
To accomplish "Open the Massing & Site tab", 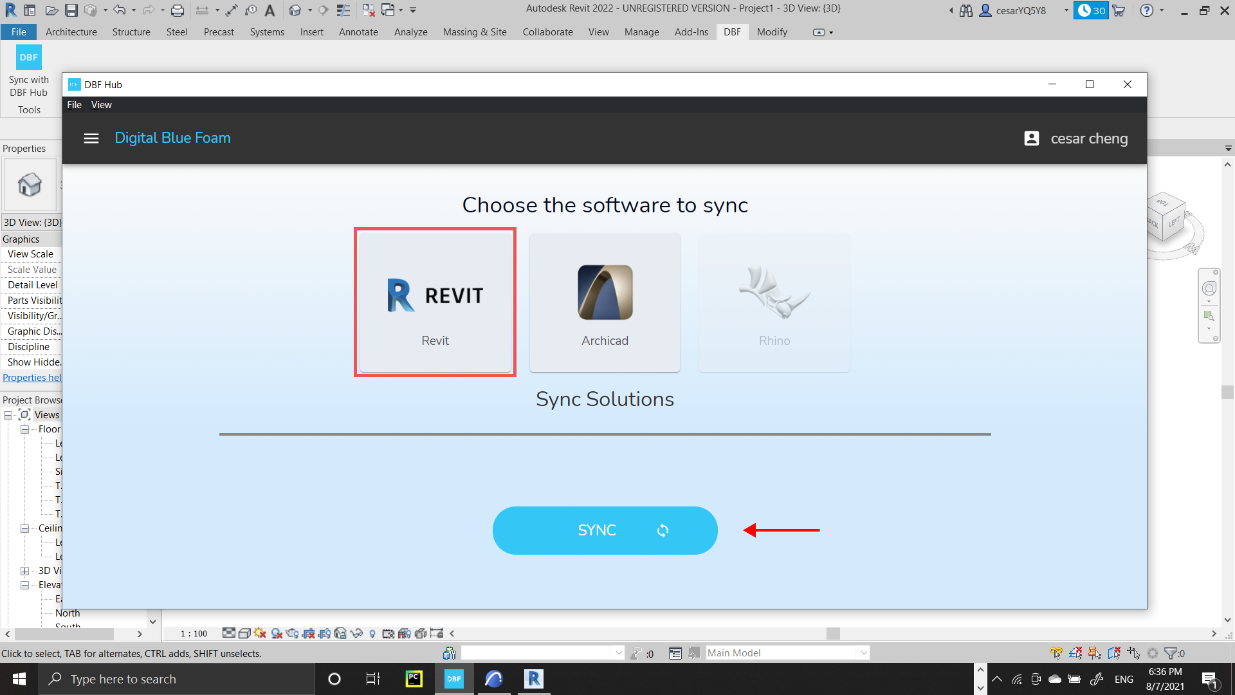I will 475,32.
